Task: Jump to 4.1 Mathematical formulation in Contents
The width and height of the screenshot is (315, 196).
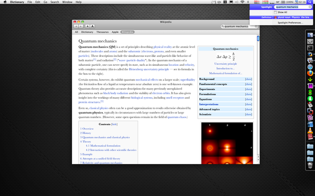Action: (103, 146)
